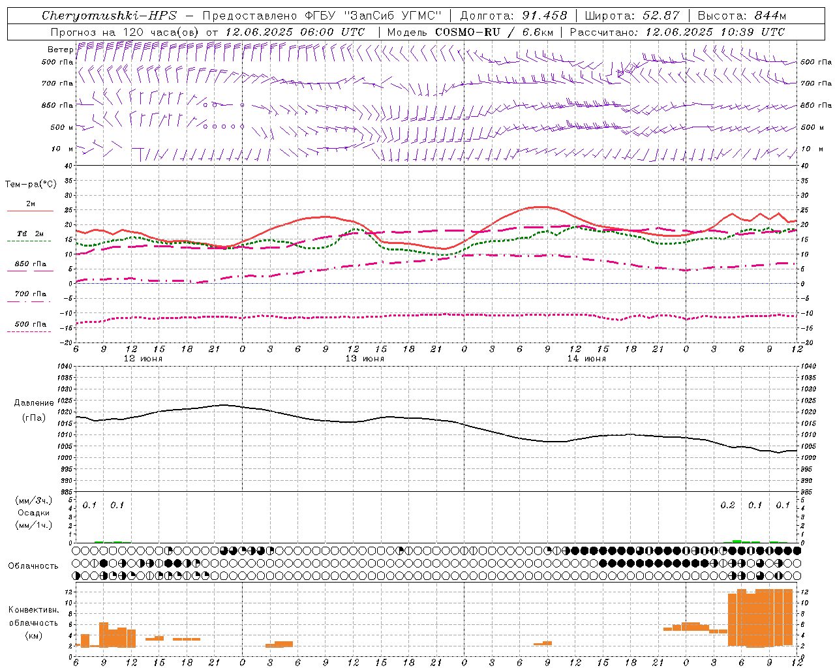835x668 pixels.
Task: Click the dotted magenta '500 гПа' legend line
Action: click(x=29, y=331)
